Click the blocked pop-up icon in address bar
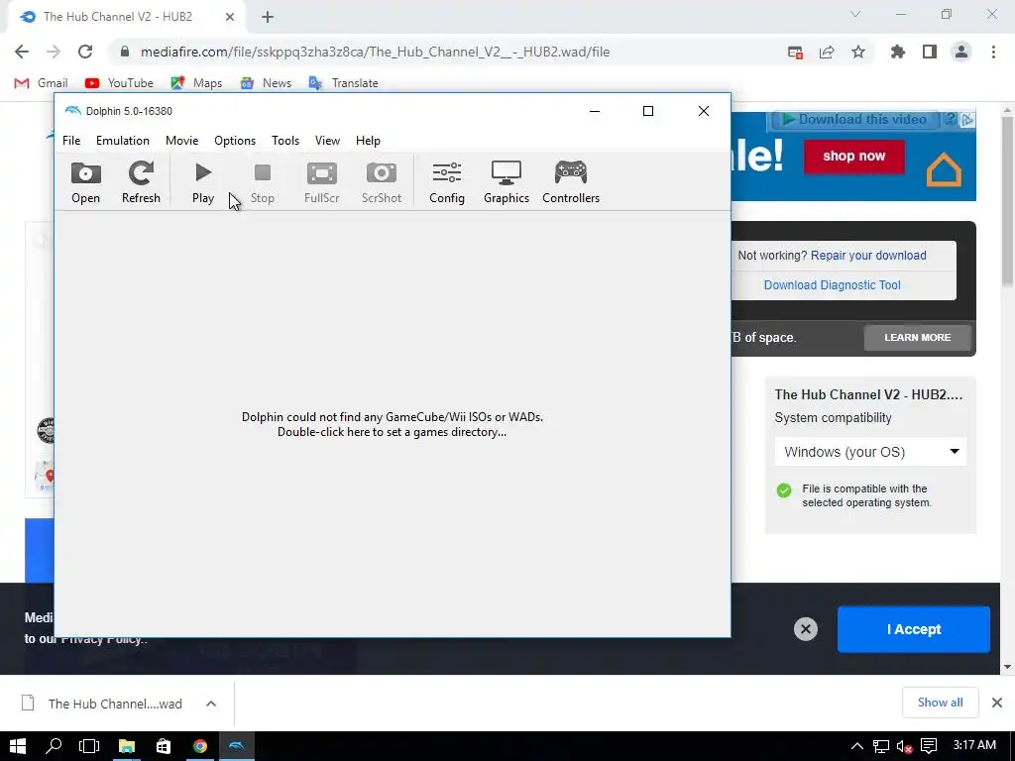Viewport: 1015px width, 761px height. [x=795, y=52]
